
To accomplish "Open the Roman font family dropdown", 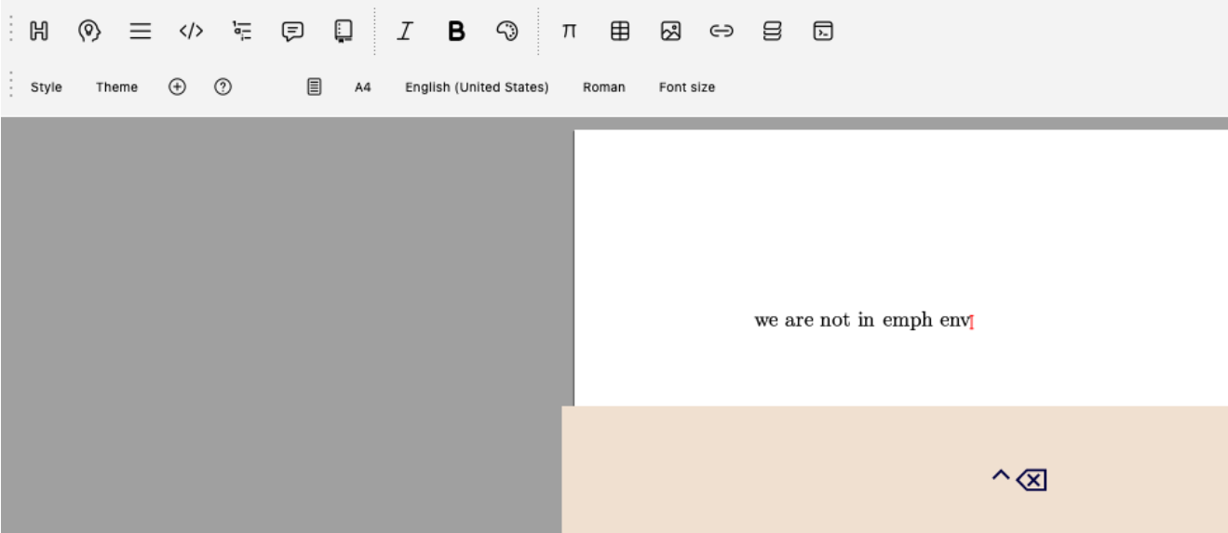I will [604, 87].
